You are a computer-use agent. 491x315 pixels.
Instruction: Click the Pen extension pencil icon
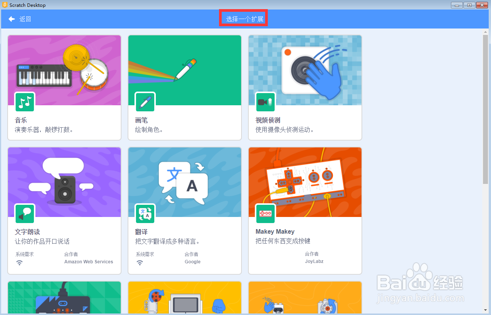click(x=145, y=102)
